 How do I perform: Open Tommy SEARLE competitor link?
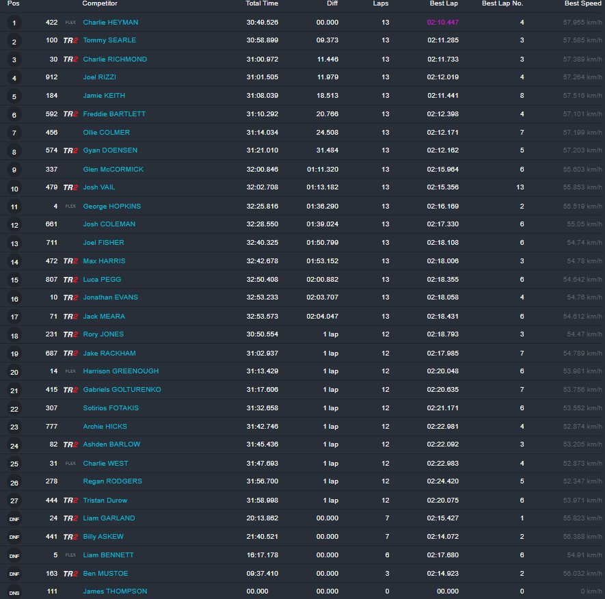coord(109,40)
